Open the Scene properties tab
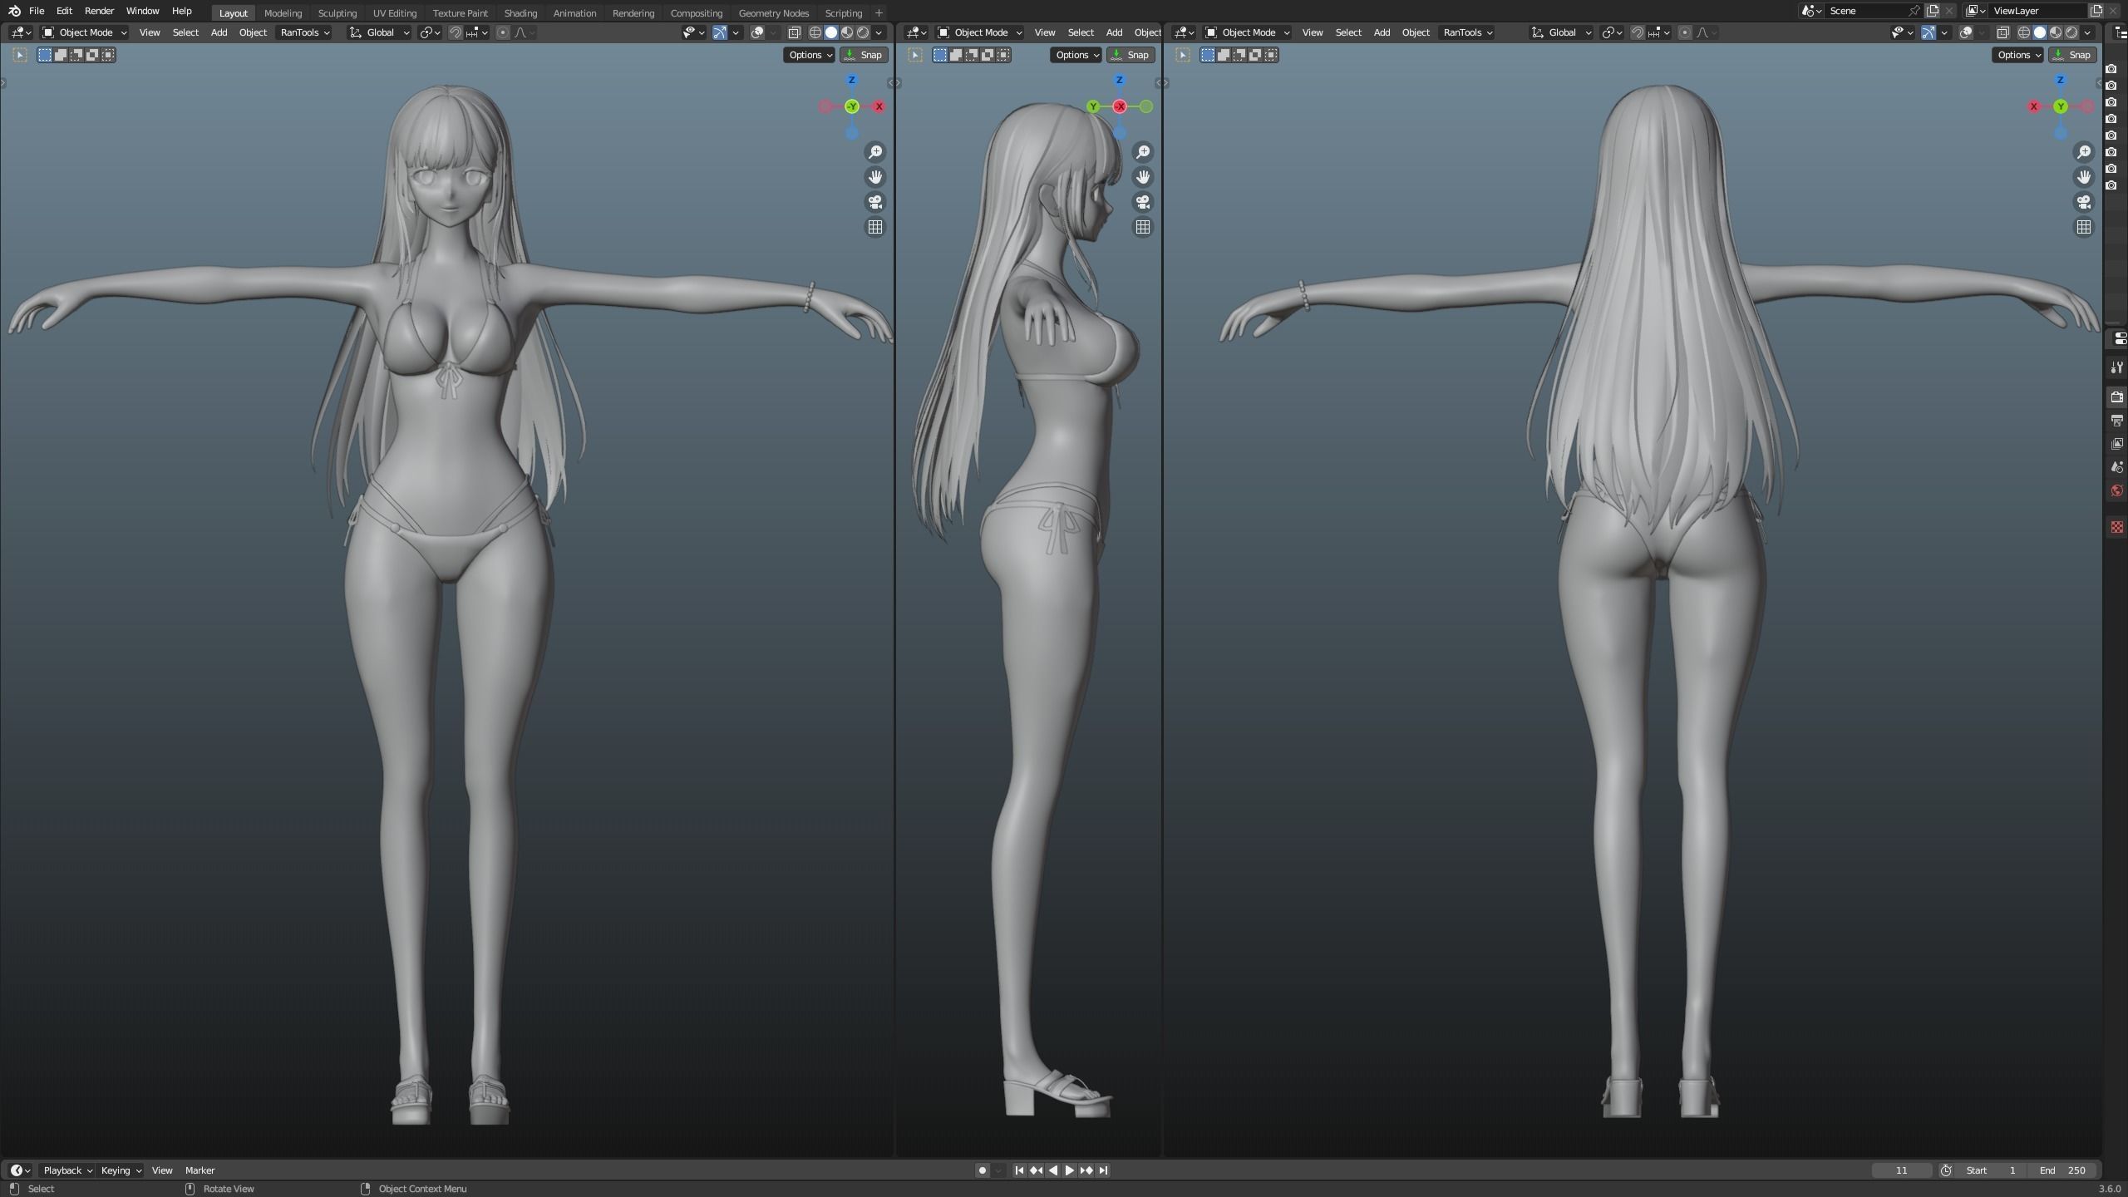The width and height of the screenshot is (2128, 1197). coord(2117,467)
